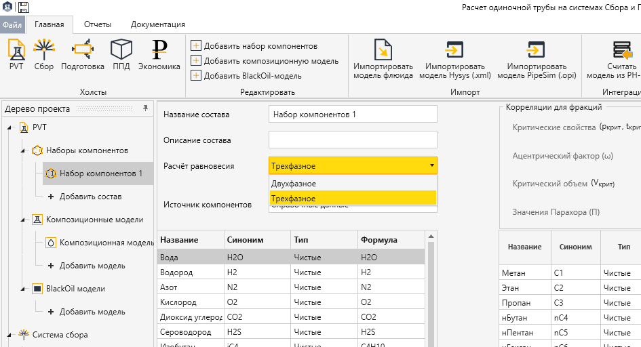
Task: Collapse the BlackOil модели node
Action: [23, 289]
